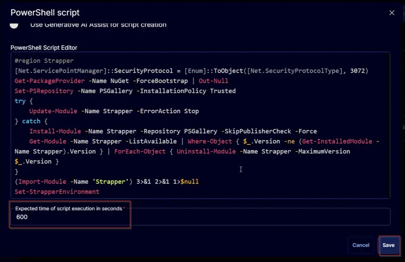The height and width of the screenshot is (262, 405).
Task: Click the 'Update-Module' command in try block
Action: tap(53, 111)
